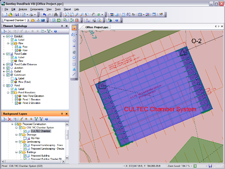225x169 pixels.
Task: Select the Pond layout tool
Action: click(74, 58)
